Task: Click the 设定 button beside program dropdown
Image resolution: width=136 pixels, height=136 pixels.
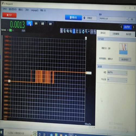Action: pyautogui.click(x=132, y=19)
